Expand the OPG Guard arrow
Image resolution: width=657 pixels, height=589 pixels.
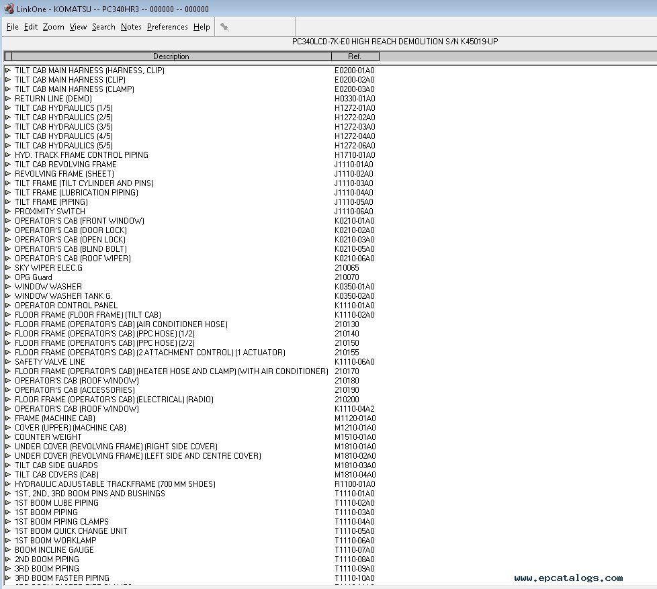point(8,277)
